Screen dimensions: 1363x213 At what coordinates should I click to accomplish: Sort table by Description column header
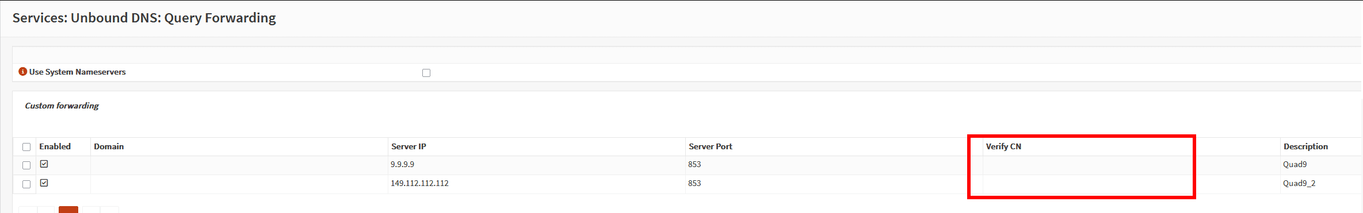[x=1305, y=146]
